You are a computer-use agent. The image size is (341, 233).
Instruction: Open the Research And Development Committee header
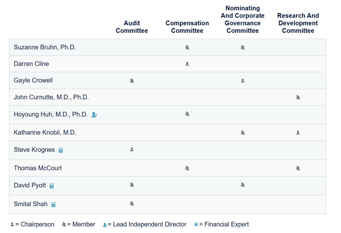pyautogui.click(x=298, y=23)
